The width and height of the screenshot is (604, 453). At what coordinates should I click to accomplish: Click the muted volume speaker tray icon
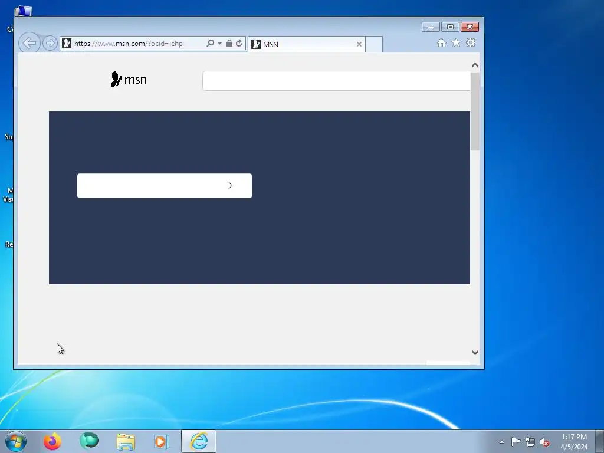click(x=544, y=442)
